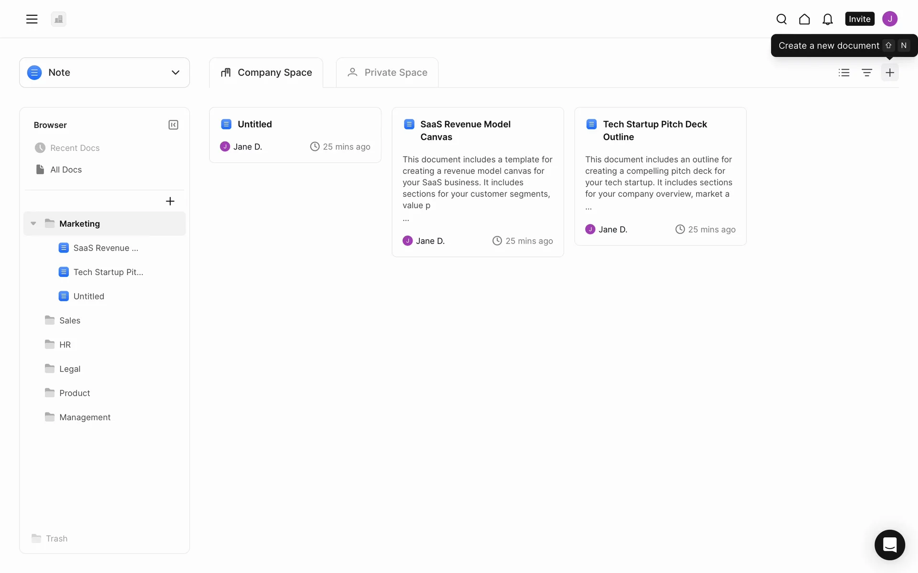This screenshot has width=918, height=573.
Task: Open the filter options icon
Action: tap(866, 73)
